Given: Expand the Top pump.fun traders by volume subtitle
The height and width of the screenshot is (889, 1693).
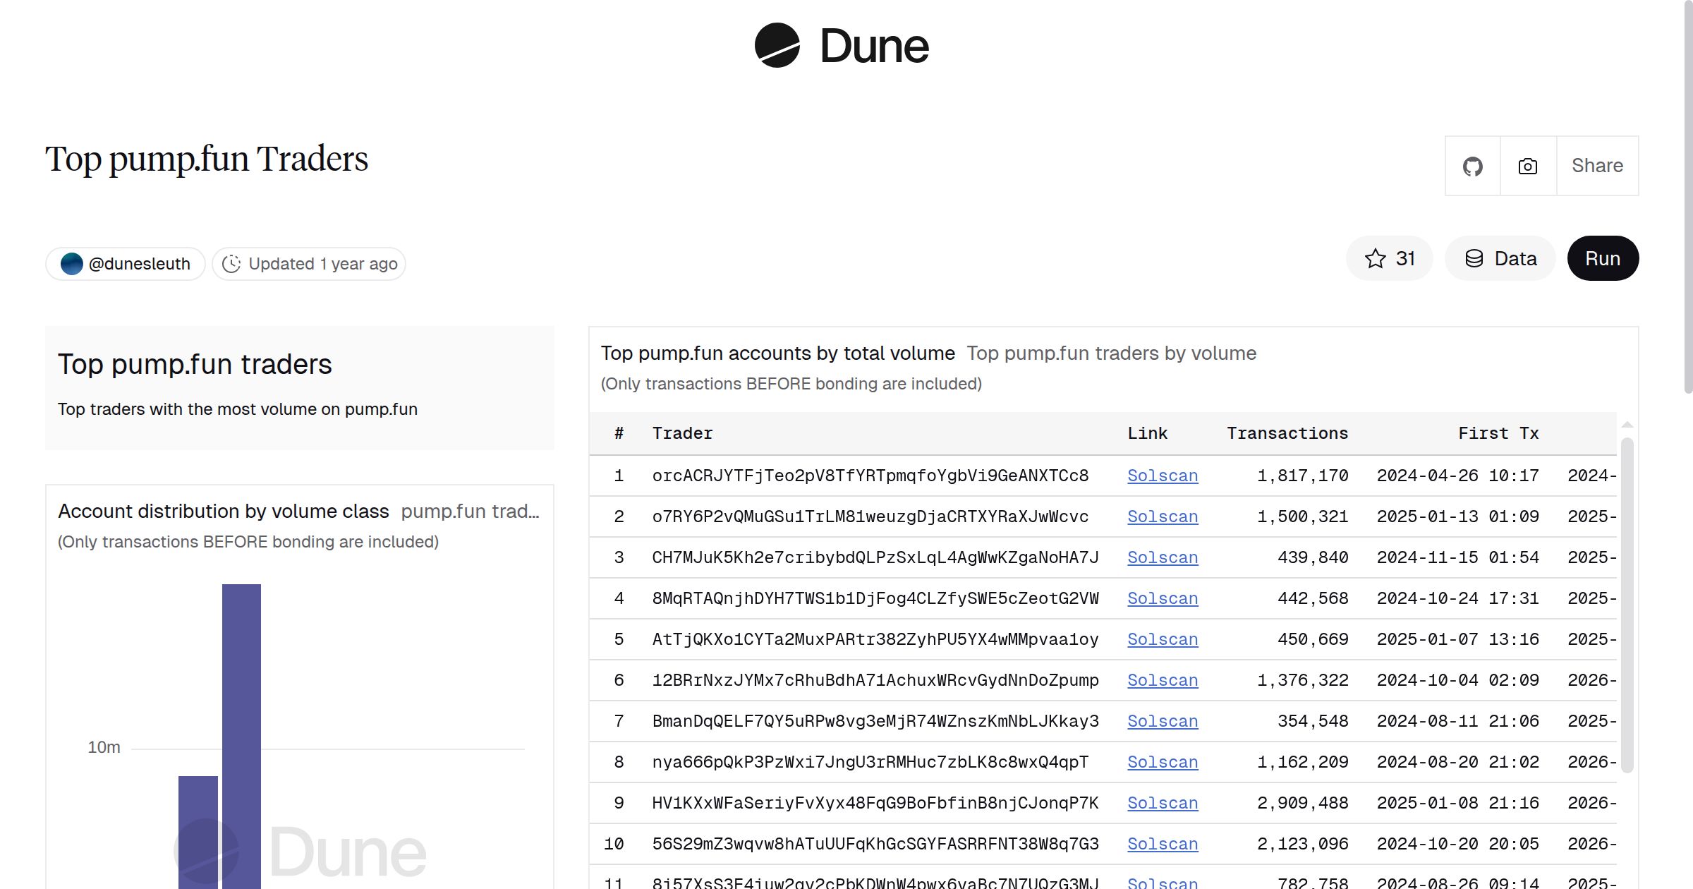Looking at the screenshot, I should click(1112, 353).
